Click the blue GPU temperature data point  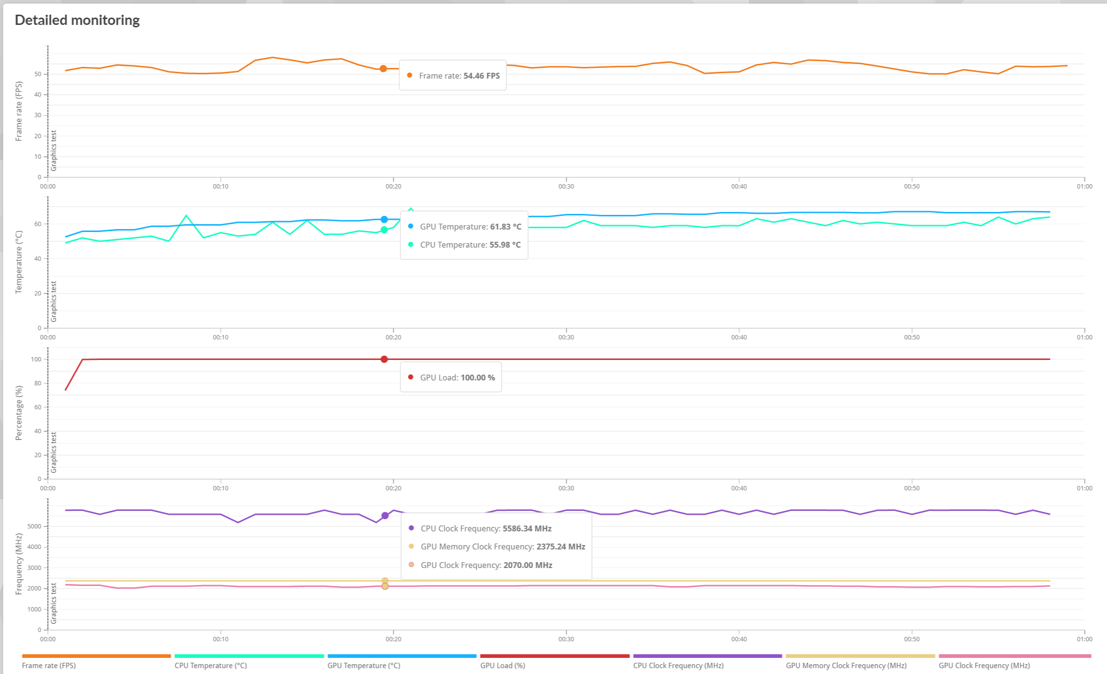[x=384, y=219]
